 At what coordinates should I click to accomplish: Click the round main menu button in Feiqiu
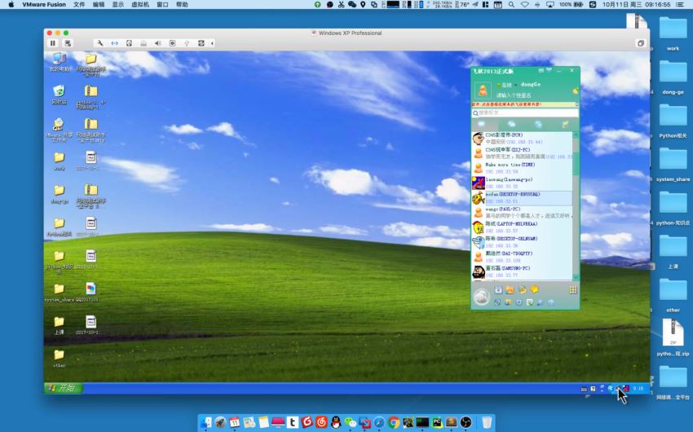coord(481,297)
